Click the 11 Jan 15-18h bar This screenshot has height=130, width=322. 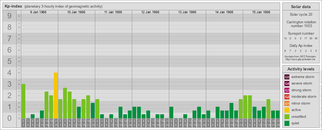pyautogui.click(x=120, y=112)
